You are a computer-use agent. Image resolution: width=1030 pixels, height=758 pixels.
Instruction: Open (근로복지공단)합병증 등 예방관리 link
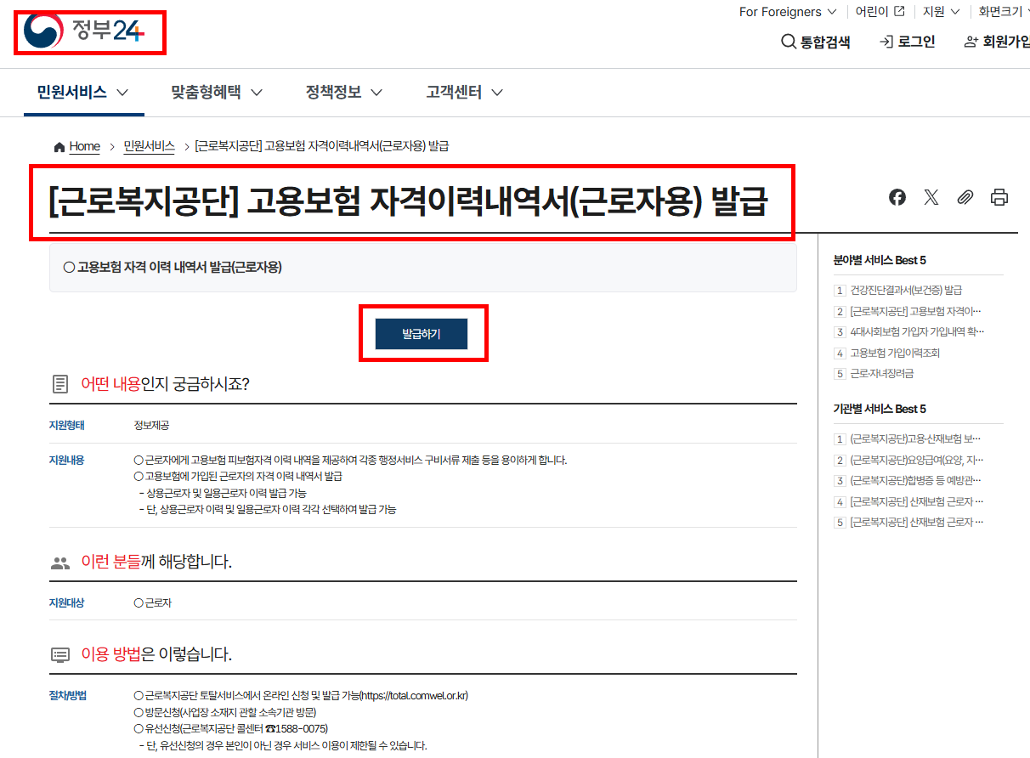pos(916,480)
